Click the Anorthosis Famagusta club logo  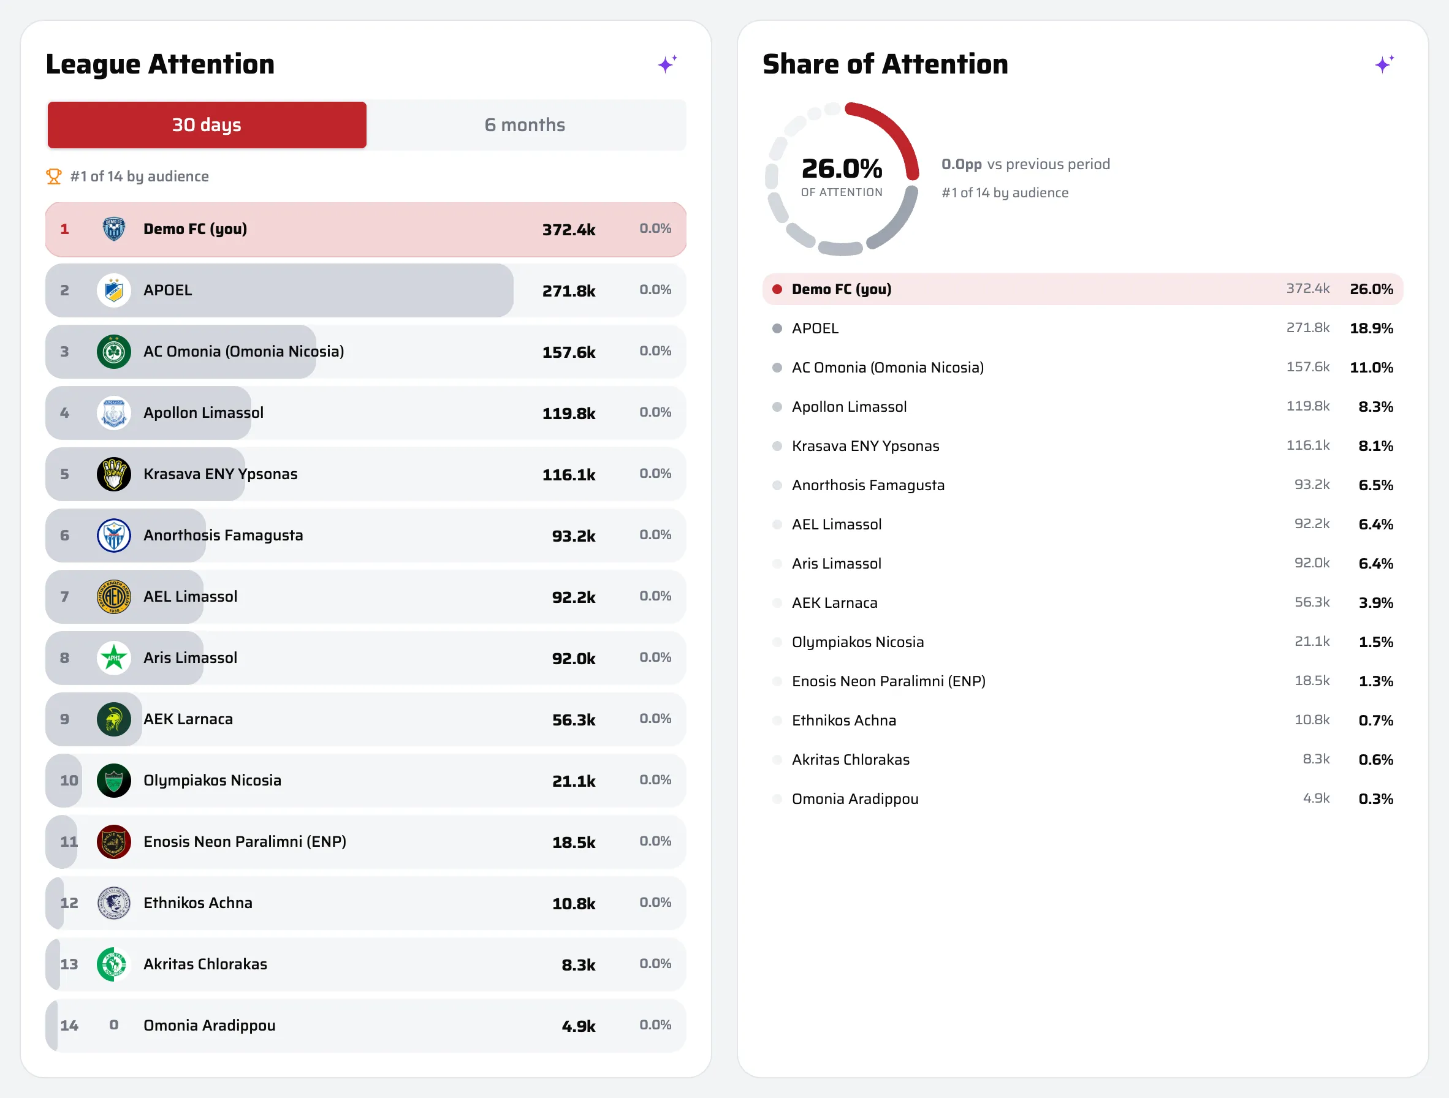click(x=114, y=536)
